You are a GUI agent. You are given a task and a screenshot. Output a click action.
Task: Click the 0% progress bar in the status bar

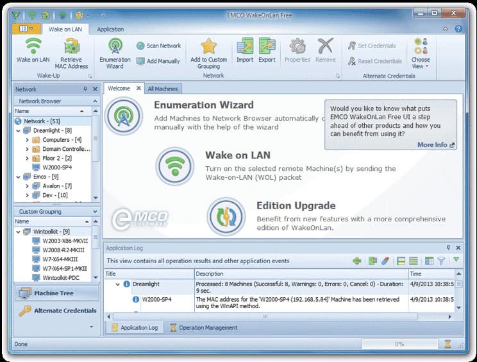click(399, 344)
